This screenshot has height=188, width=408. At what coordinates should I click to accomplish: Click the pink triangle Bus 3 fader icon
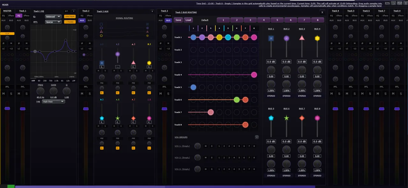tap(302, 38)
